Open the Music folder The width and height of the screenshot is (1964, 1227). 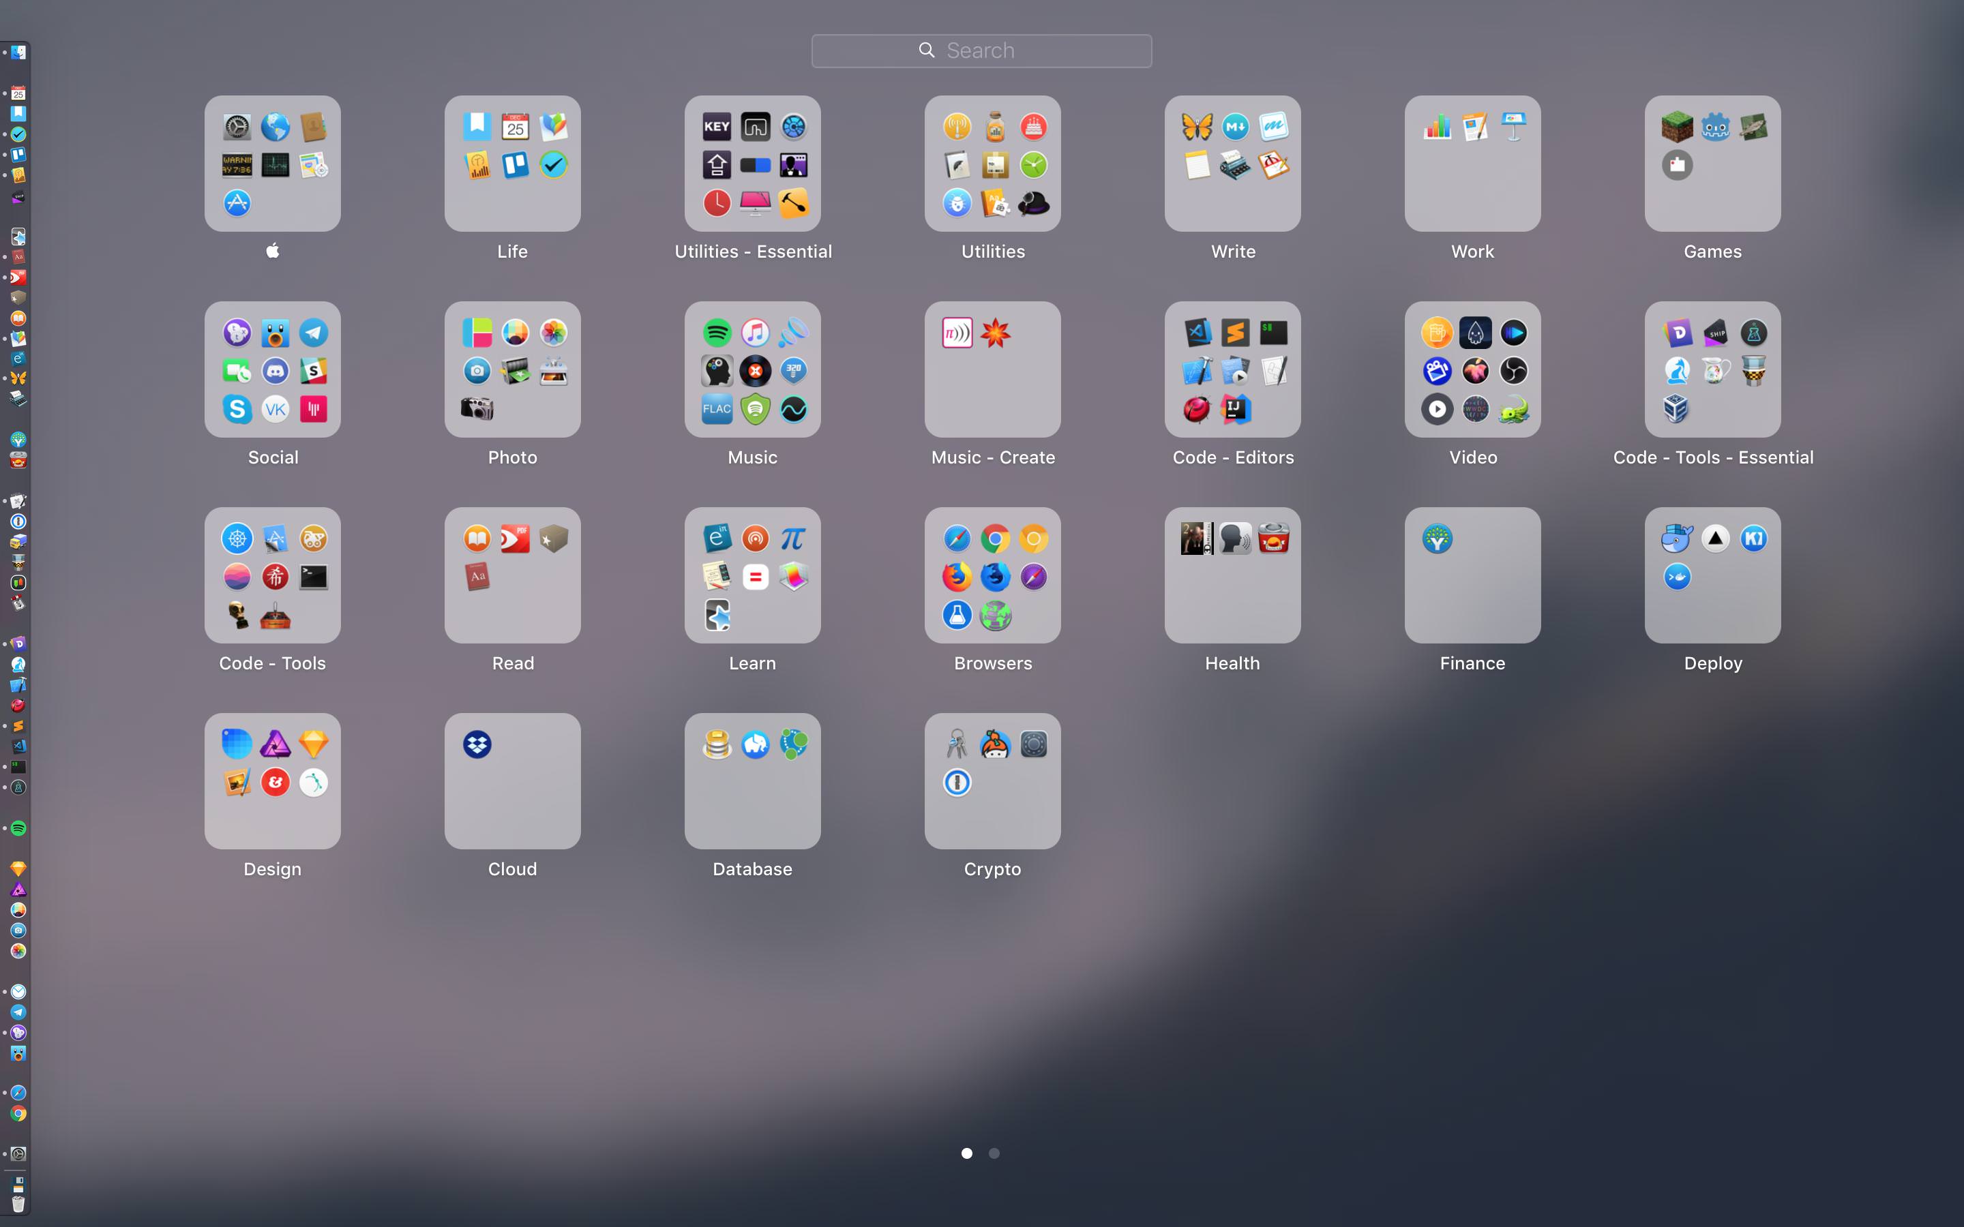752,370
